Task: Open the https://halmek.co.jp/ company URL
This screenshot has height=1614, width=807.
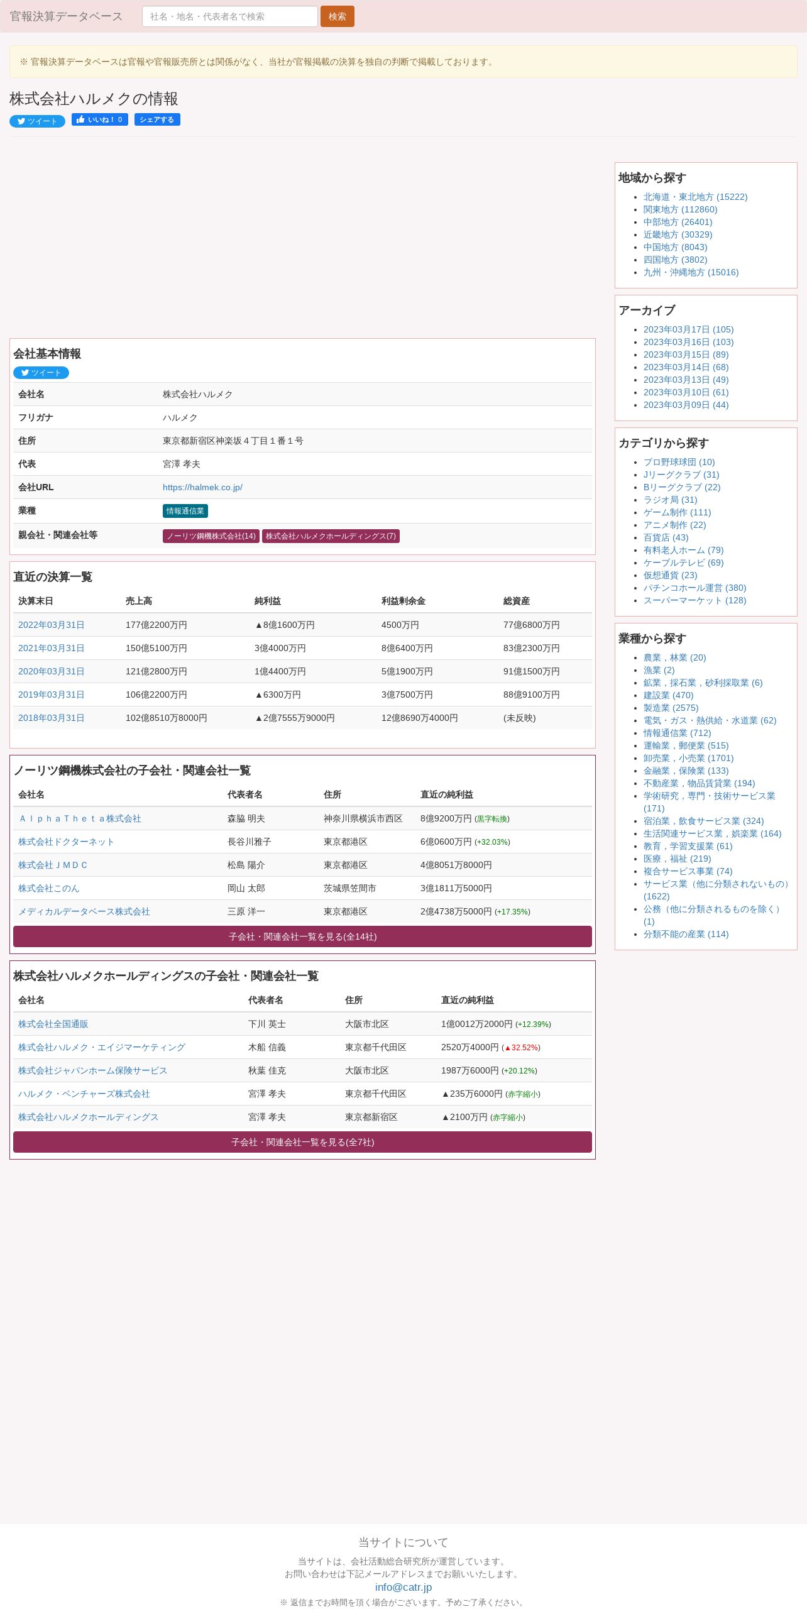Action: tap(202, 487)
